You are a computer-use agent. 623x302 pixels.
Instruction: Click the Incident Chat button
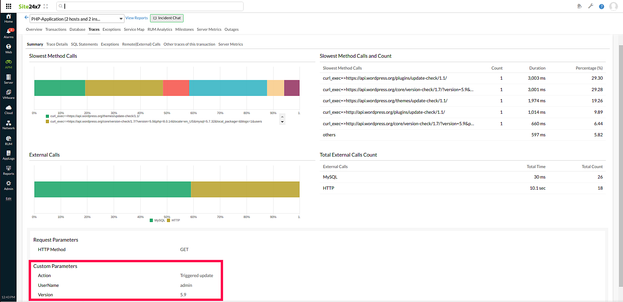pos(167,18)
